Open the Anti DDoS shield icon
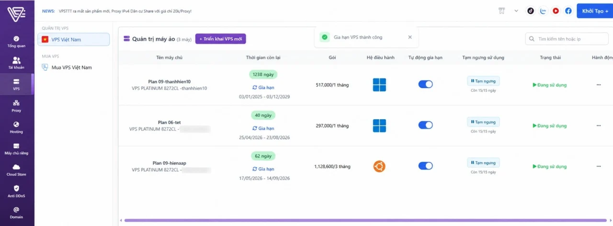 click(16, 188)
